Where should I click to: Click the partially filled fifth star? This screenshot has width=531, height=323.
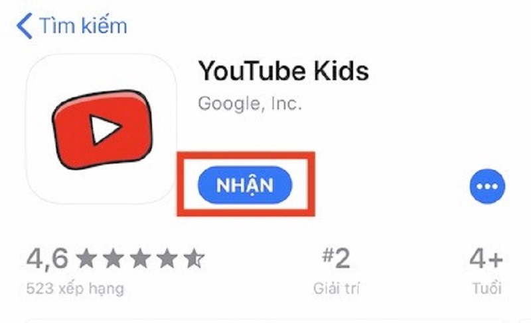coord(194,259)
